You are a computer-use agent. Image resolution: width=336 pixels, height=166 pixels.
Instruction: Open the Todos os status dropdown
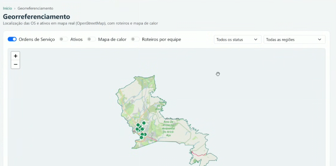238,40
